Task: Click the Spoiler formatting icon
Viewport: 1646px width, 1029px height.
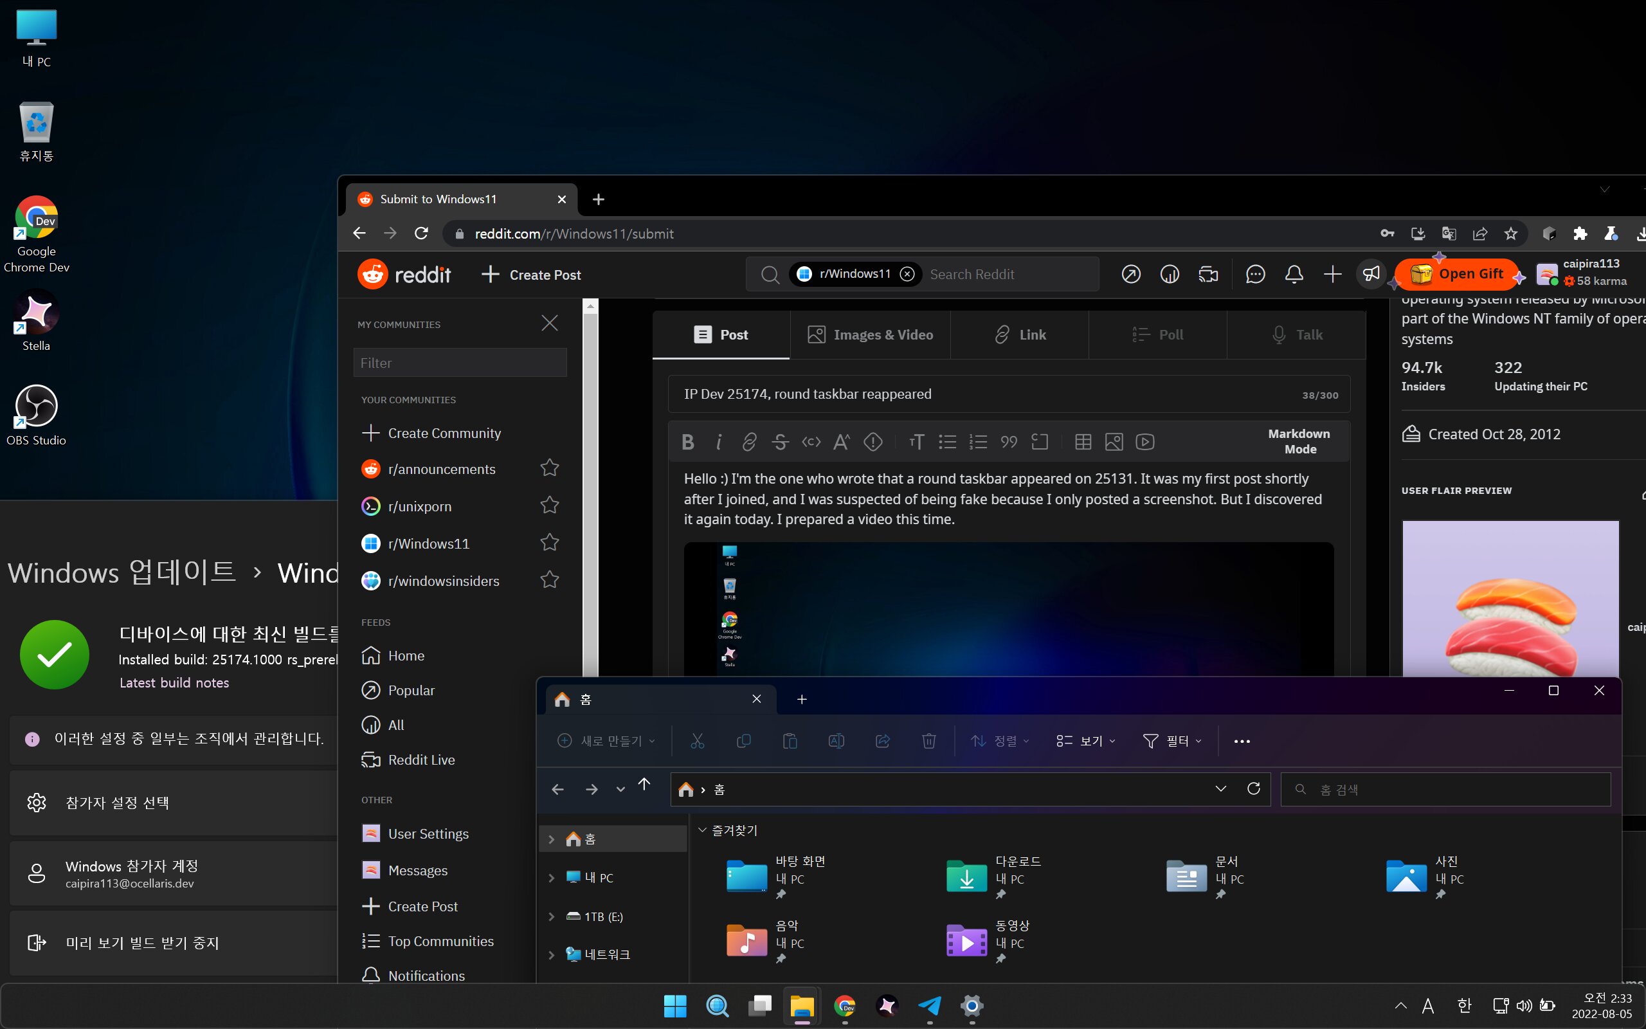Action: 873,442
